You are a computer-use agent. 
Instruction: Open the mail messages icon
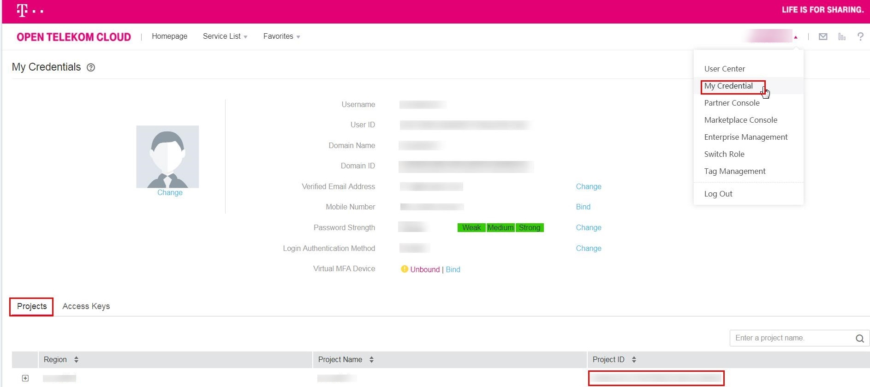tap(823, 36)
